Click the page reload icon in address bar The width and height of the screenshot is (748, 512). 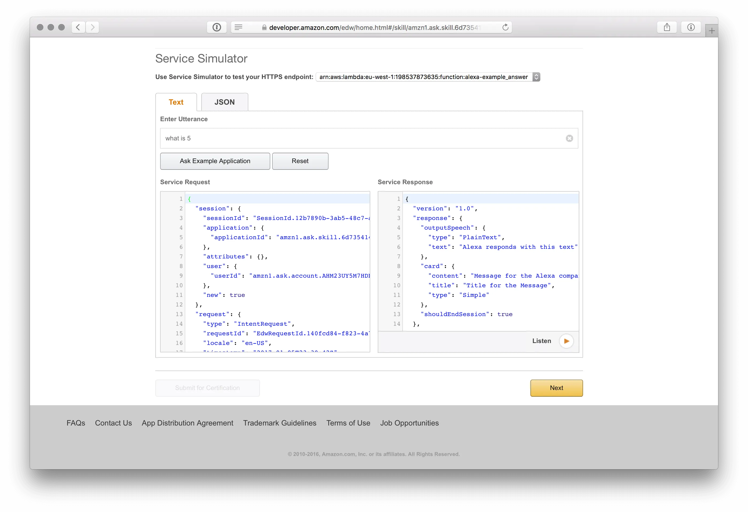pyautogui.click(x=505, y=27)
